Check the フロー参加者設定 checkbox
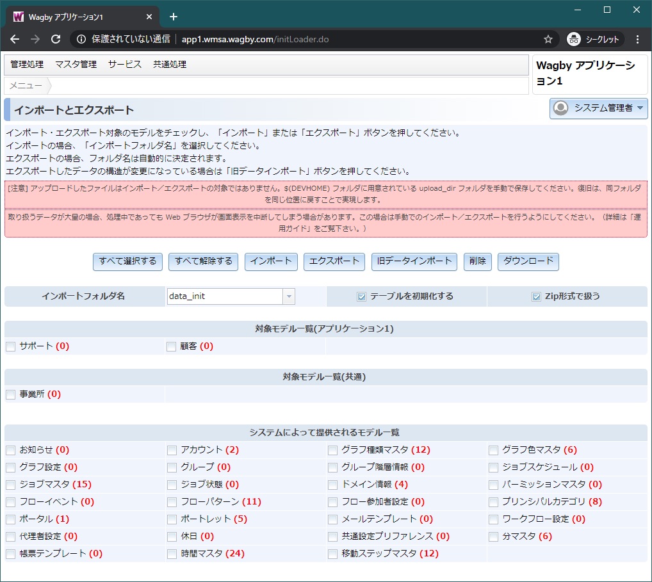Image resolution: width=652 pixels, height=582 pixels. coord(332,502)
